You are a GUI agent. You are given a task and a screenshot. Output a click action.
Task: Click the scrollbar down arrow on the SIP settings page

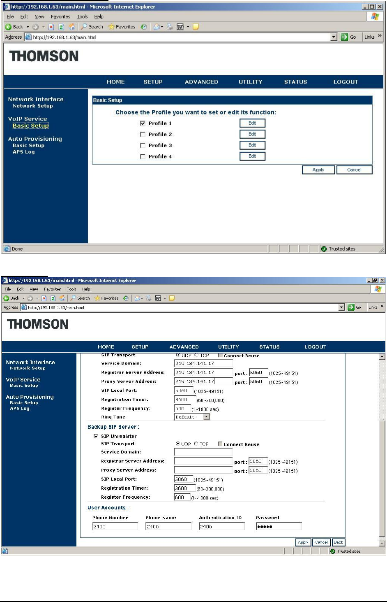382,543
